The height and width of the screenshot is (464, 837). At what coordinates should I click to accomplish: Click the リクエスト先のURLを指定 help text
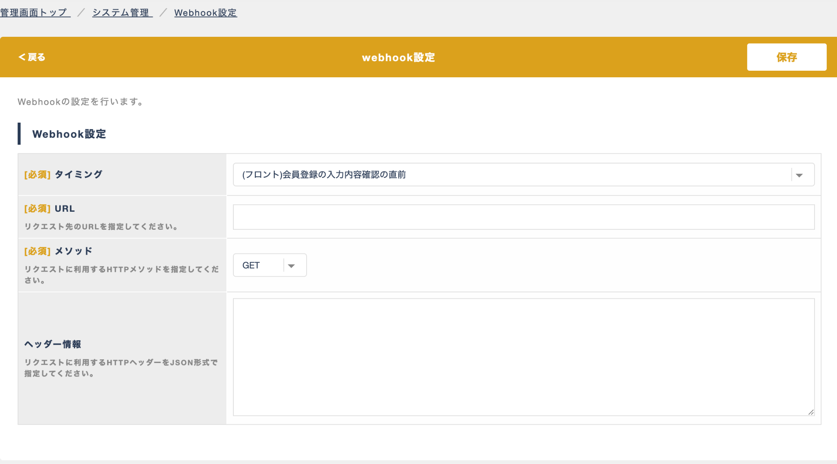click(101, 226)
